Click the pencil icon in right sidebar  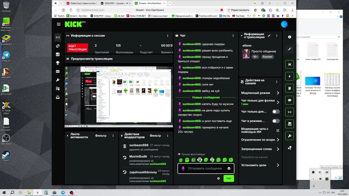[290, 49]
